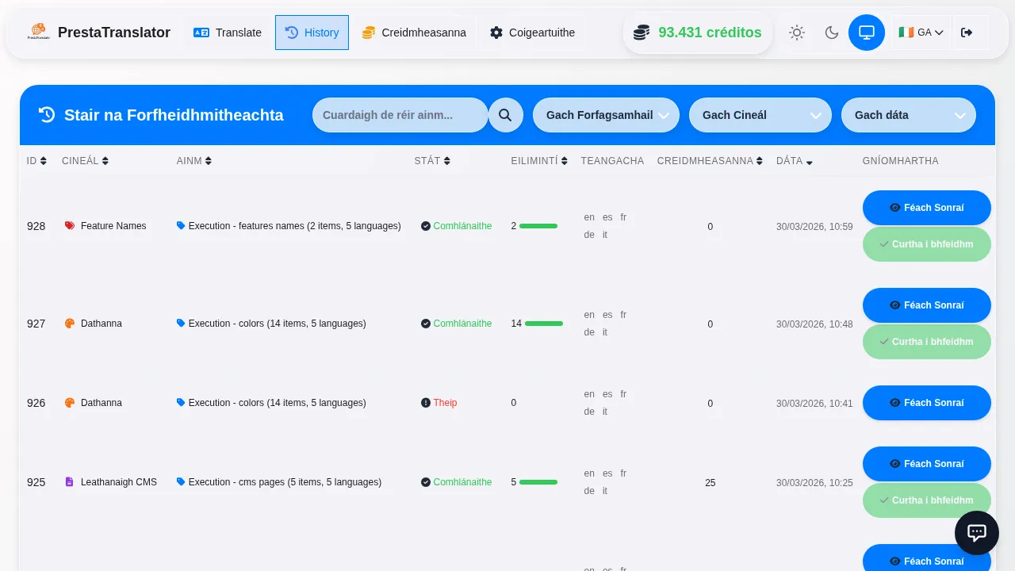Expand the Gach Forfagsamhail filter
The image size is (1015, 571).
point(606,115)
